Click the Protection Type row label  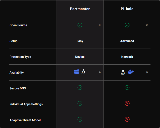pyautogui.click(x=20, y=57)
